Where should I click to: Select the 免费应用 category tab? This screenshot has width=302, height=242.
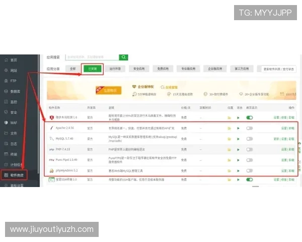[163, 69]
